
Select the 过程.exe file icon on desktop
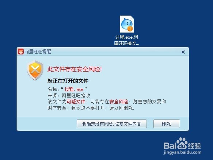click(127, 24)
